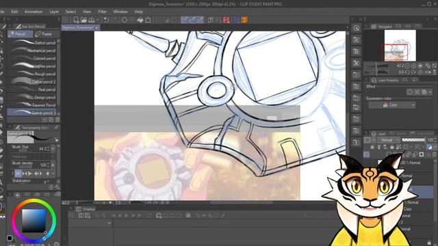Zoom in in the Navigator panel
This screenshot has height=246, width=438.
(413, 66)
